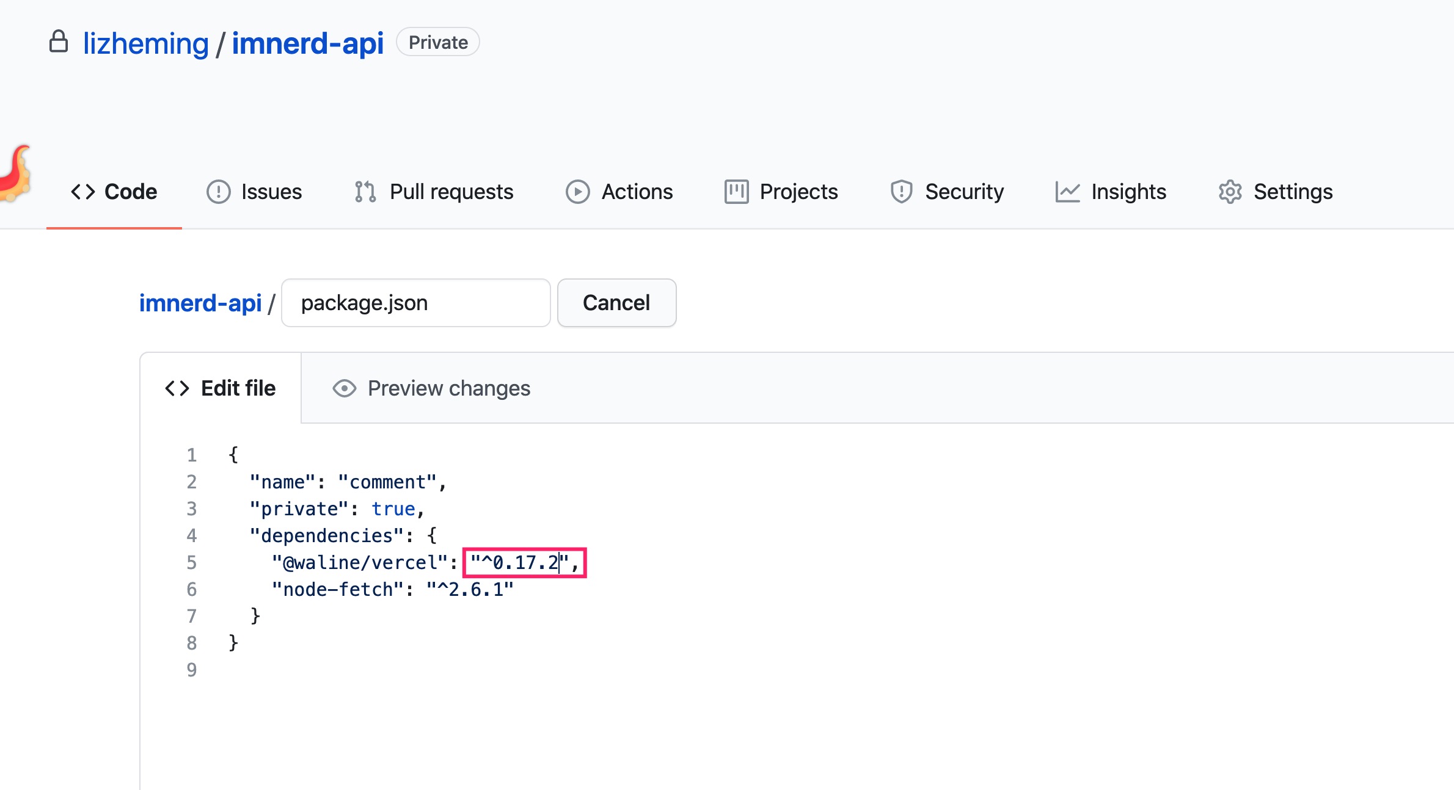
Task: Switch to Preview changes tab
Action: [x=448, y=388]
